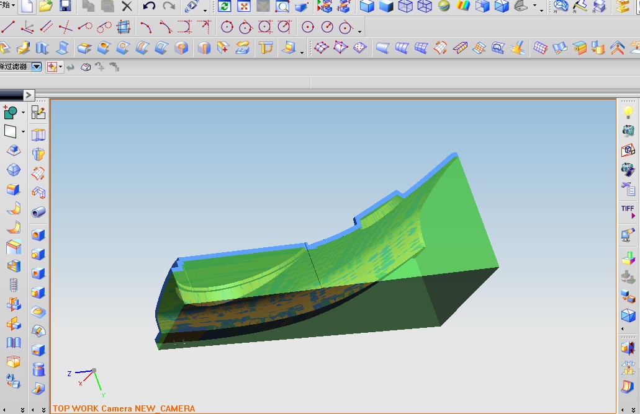Expand the snap point filter dropdown arrow

pos(61,67)
